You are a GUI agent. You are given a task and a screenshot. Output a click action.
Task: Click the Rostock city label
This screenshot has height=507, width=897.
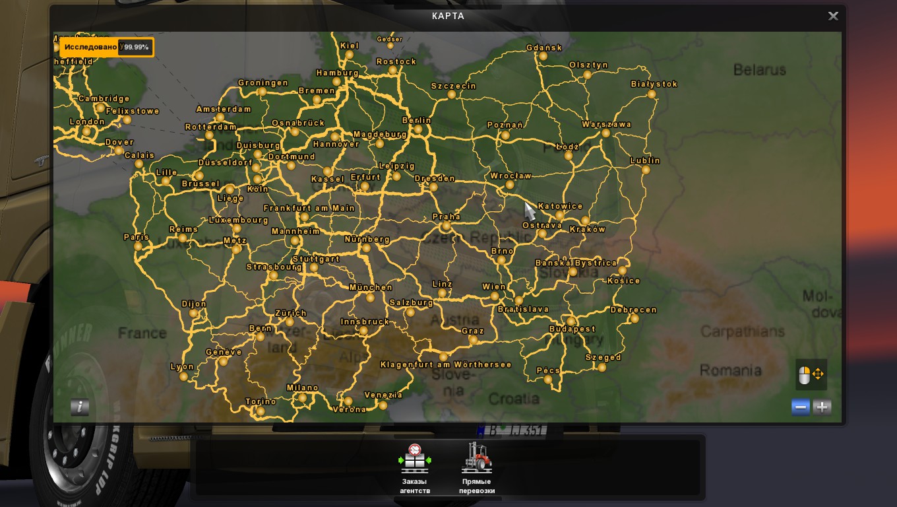pyautogui.click(x=396, y=62)
